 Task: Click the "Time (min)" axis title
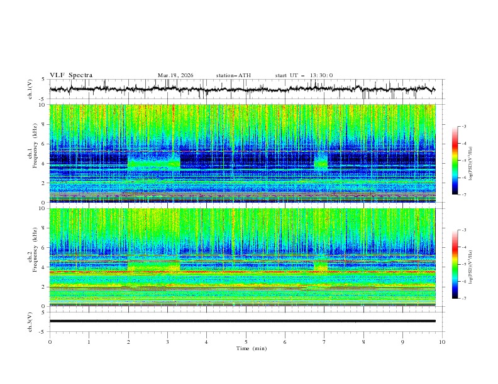coord(252,348)
